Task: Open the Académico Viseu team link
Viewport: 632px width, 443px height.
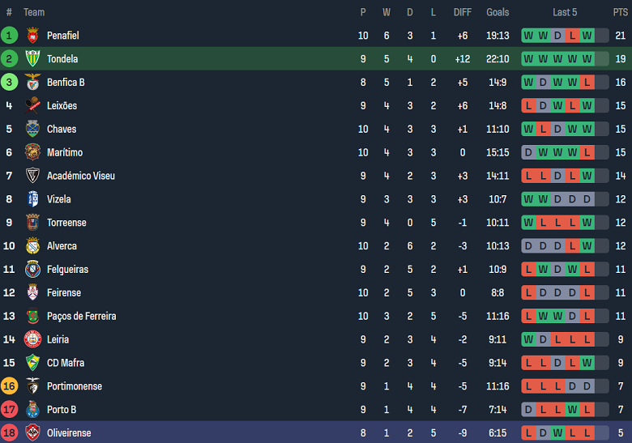Action: [81, 176]
